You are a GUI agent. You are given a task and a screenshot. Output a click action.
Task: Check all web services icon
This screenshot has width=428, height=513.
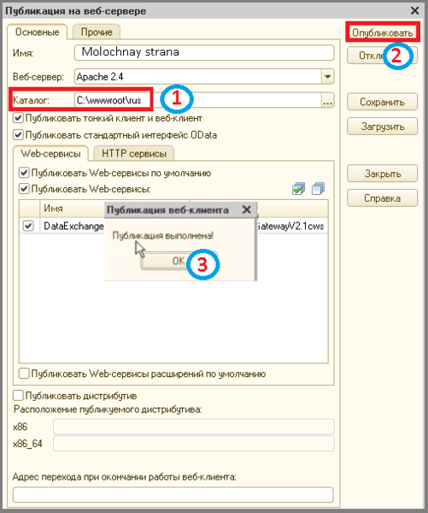pos(298,189)
